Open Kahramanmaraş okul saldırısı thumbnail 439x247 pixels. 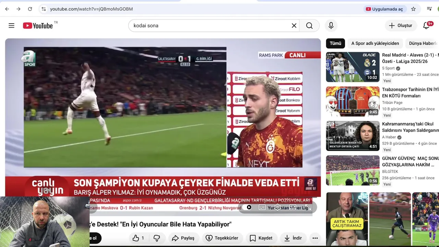[x=353, y=136]
